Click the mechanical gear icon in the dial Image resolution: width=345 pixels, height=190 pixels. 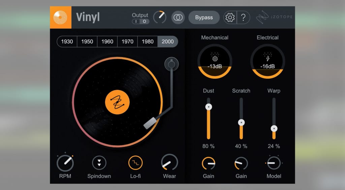pyautogui.click(x=215, y=59)
